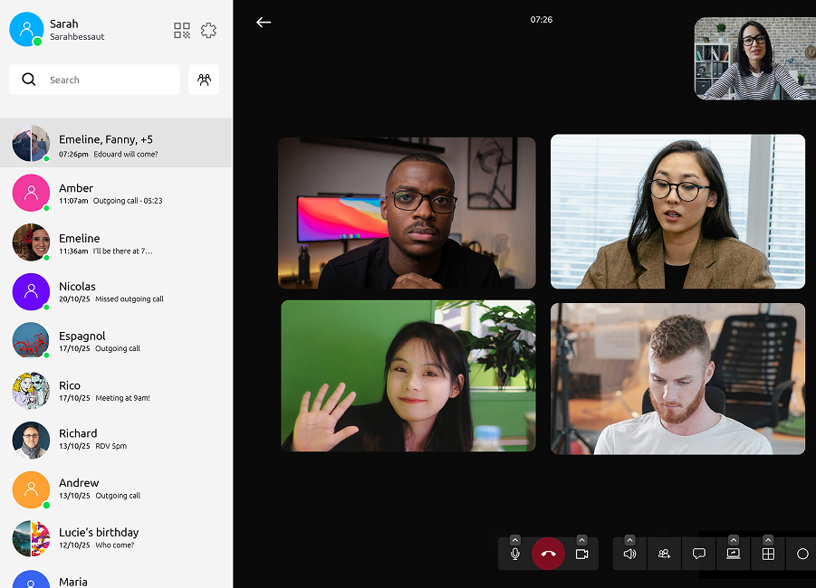Click the share screen icon
The image size is (816, 588).
pyautogui.click(x=733, y=554)
